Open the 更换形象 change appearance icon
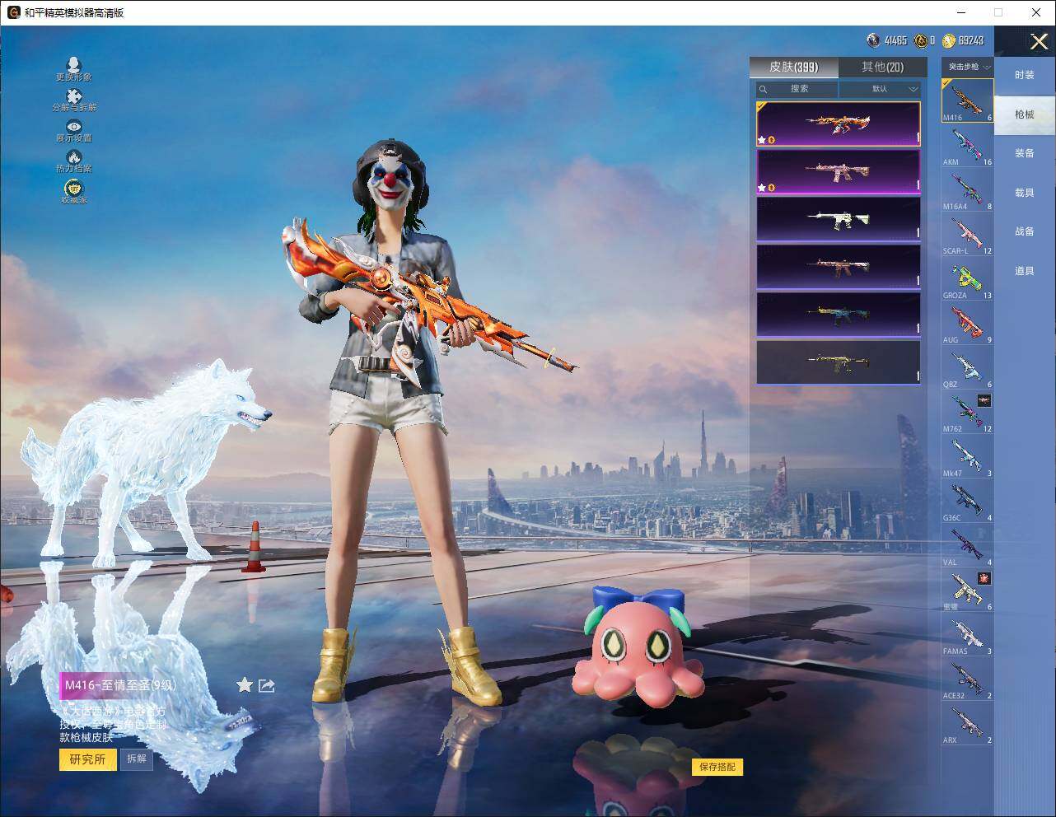The height and width of the screenshot is (817, 1056). (74, 69)
